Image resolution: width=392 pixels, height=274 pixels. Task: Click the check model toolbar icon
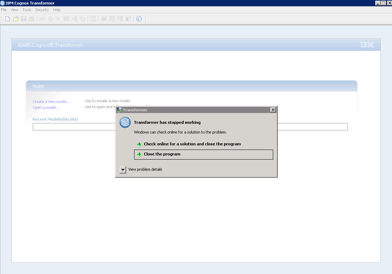pos(93,19)
